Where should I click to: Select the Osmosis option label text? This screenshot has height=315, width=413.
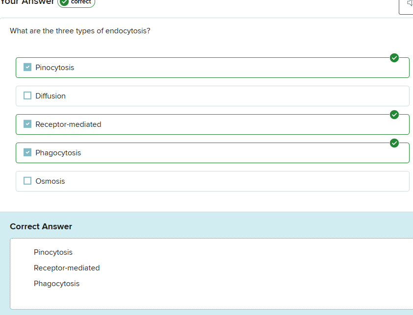pyautogui.click(x=50, y=181)
